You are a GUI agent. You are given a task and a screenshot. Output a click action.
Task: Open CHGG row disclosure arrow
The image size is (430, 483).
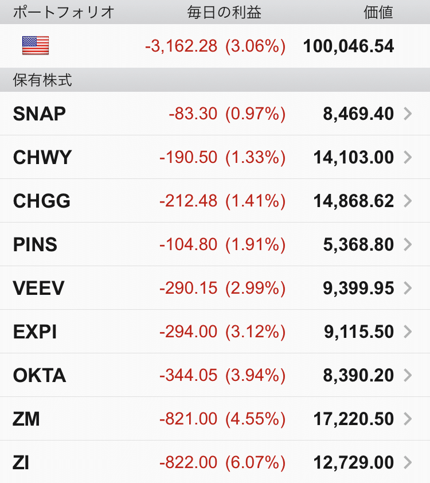click(408, 201)
